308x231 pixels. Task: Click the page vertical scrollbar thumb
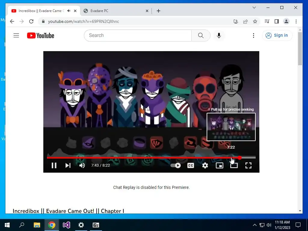point(300,48)
